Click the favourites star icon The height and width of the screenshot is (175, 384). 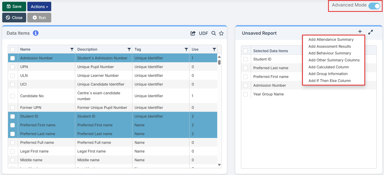coord(221,33)
